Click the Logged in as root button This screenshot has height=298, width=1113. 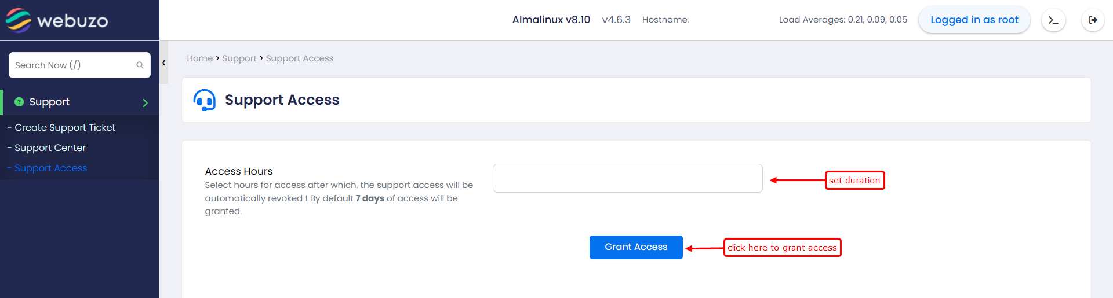click(974, 20)
